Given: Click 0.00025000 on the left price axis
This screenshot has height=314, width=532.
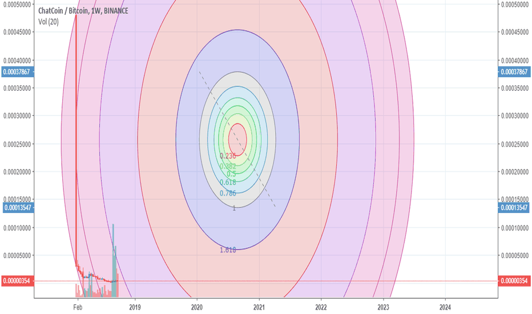Looking at the screenshot, I should click(17, 144).
